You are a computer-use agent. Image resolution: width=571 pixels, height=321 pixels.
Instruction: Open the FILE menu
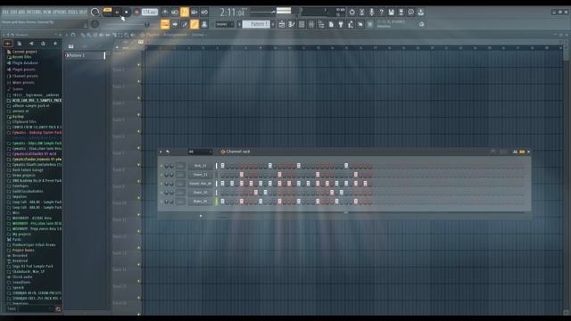tap(5, 12)
